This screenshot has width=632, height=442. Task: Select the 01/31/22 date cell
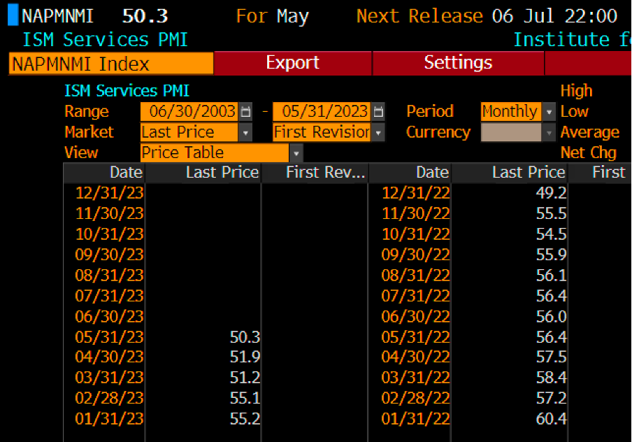(416, 419)
